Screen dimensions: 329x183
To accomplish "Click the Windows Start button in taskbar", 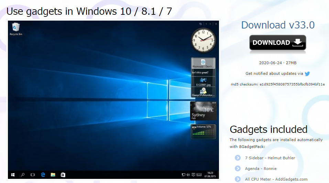I will click(x=13, y=175).
